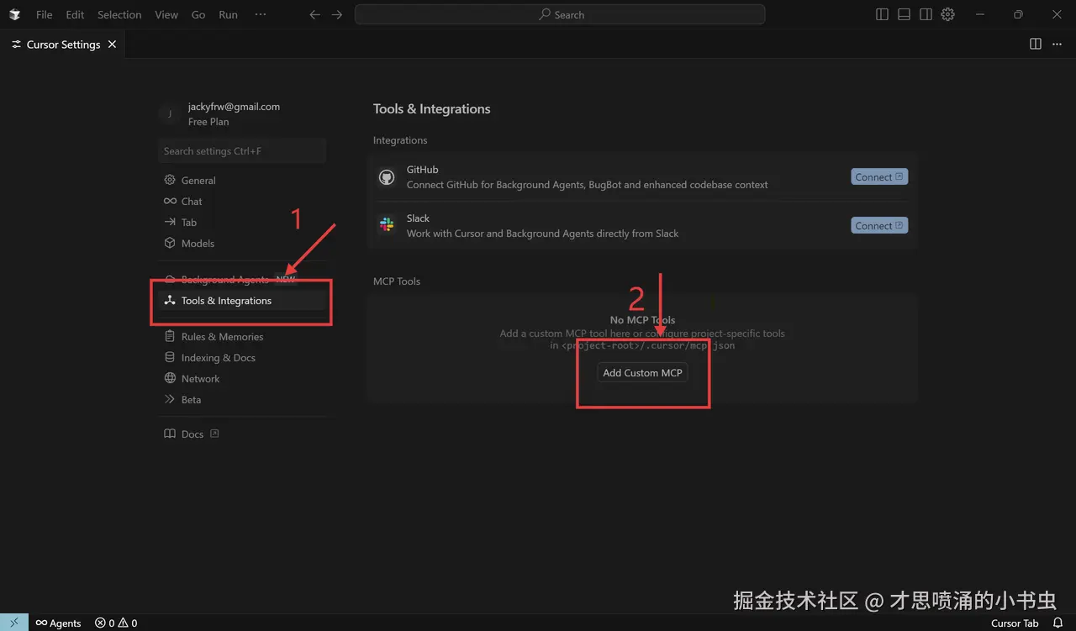Click the MCP Tools section label
Screen dimensions: 1076x631
click(397, 281)
